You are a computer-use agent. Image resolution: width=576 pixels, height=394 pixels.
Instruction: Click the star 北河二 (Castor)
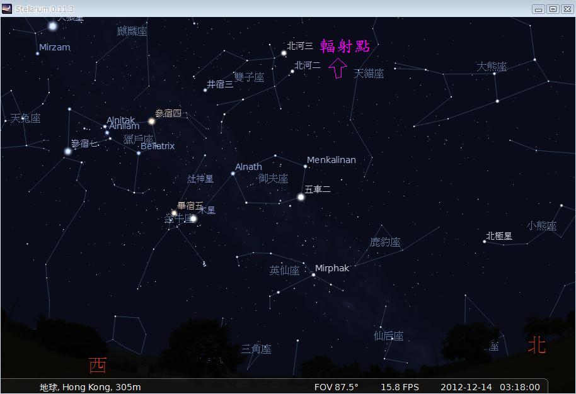[x=292, y=71]
